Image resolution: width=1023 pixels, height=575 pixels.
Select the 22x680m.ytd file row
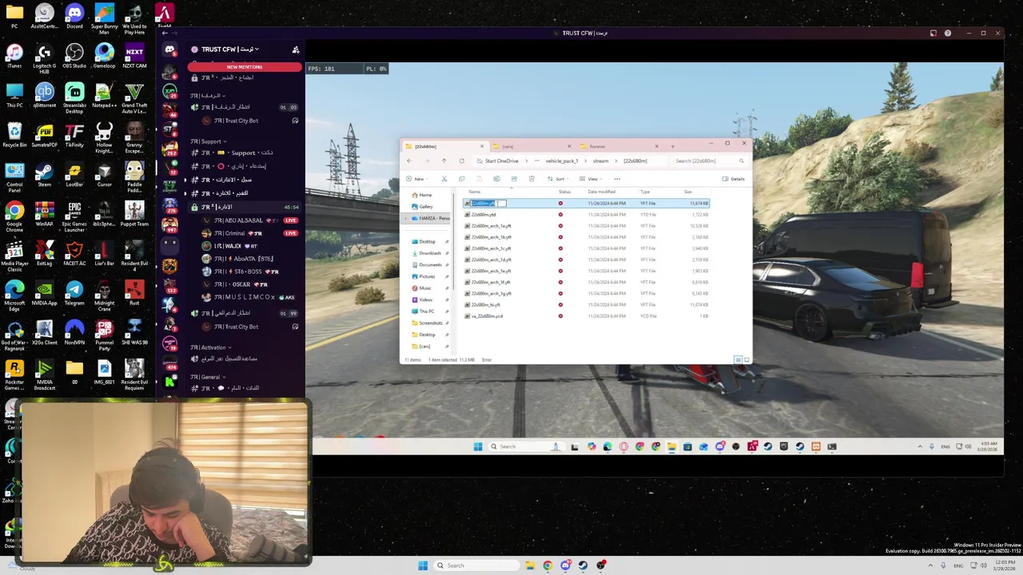(x=586, y=215)
